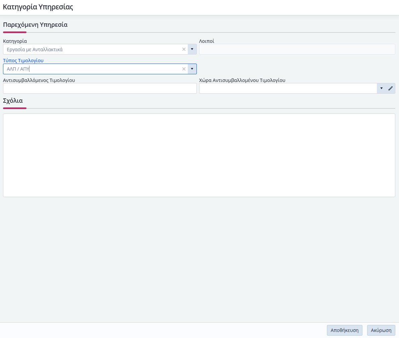This screenshot has height=338, width=399.
Task: Click inside the Σχόλια text area
Action: click(199, 155)
